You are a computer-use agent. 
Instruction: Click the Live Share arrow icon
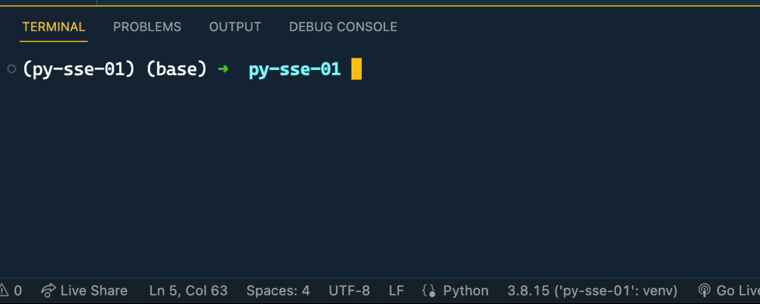pos(48,290)
